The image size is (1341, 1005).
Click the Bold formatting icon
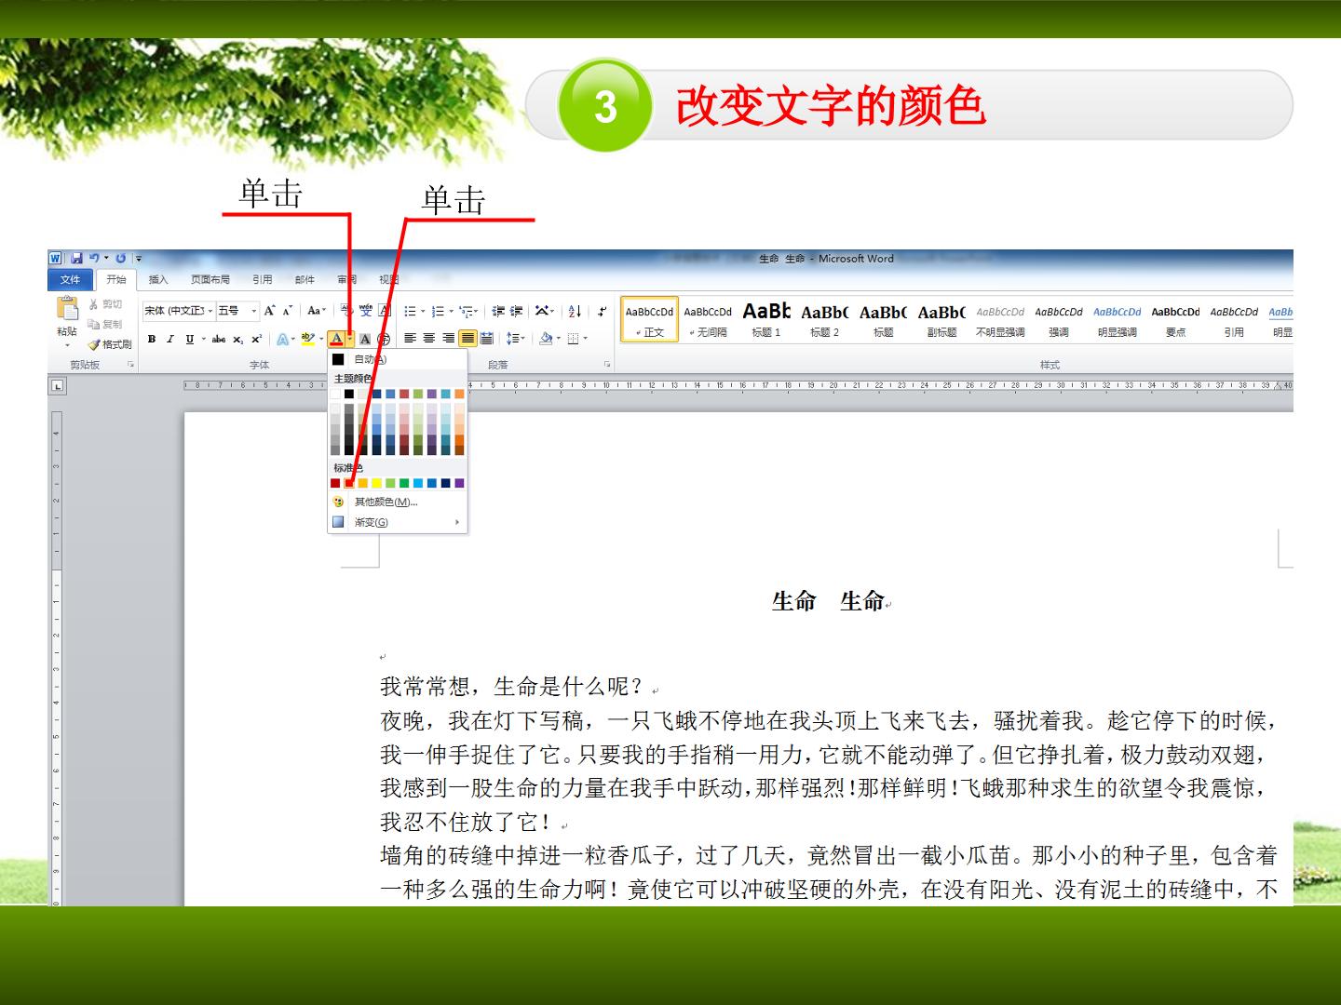(152, 339)
